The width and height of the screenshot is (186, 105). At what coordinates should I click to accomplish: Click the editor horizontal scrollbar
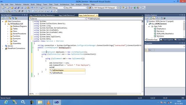click(78, 94)
